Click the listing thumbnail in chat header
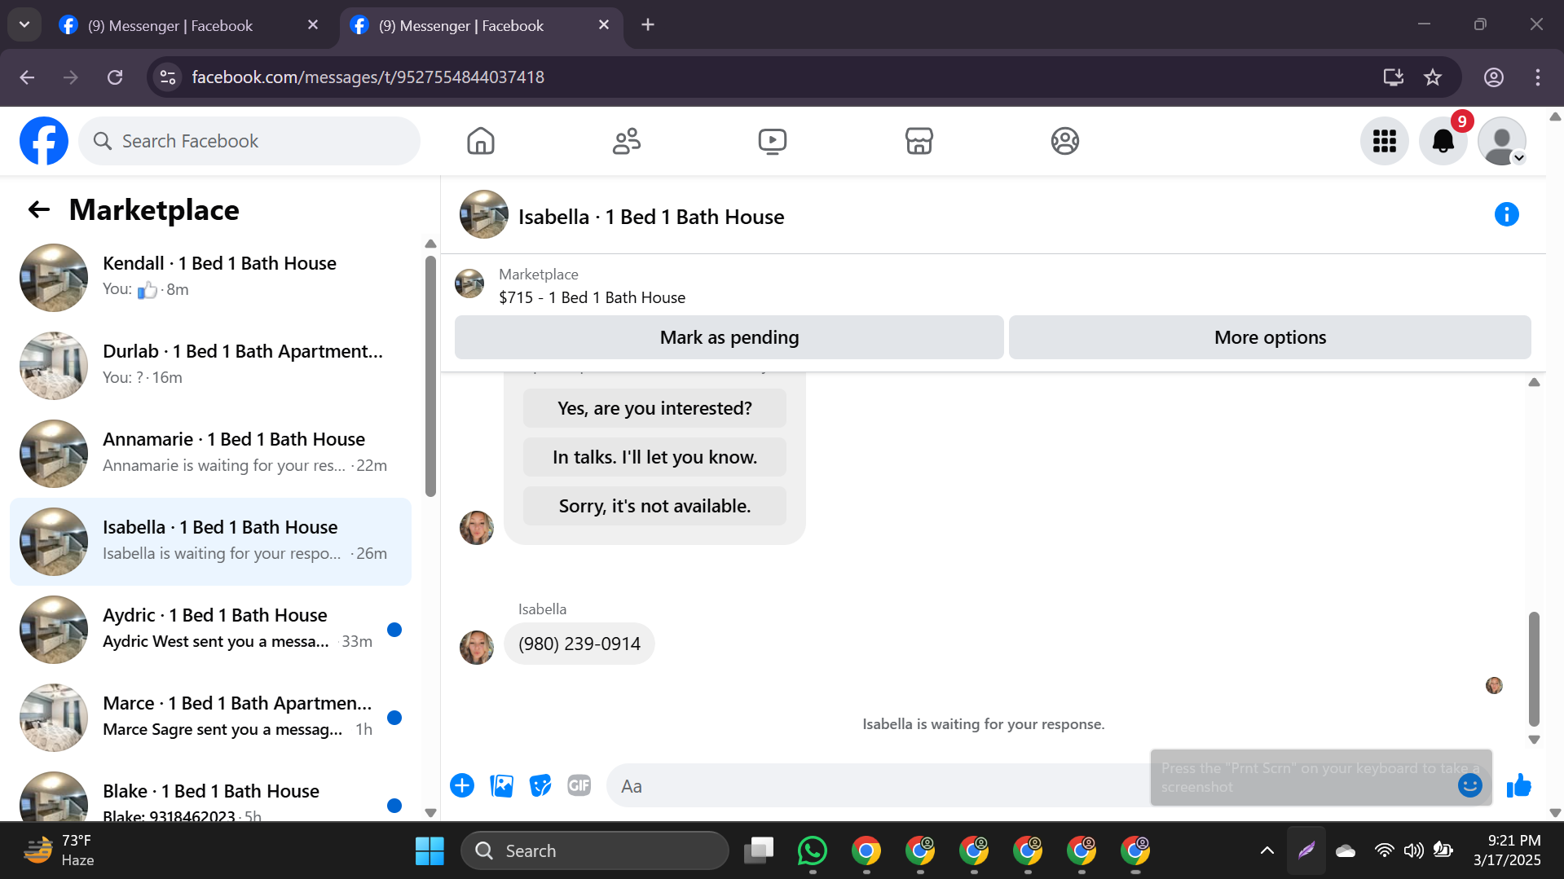 click(x=484, y=214)
